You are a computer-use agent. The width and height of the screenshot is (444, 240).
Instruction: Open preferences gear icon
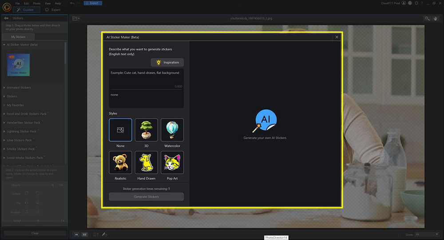[416, 3]
